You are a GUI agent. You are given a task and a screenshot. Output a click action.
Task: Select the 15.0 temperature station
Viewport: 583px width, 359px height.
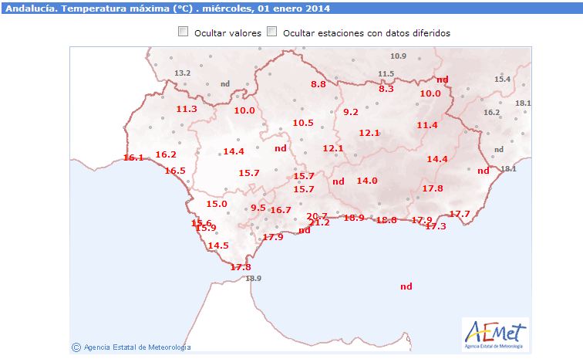[x=217, y=204]
